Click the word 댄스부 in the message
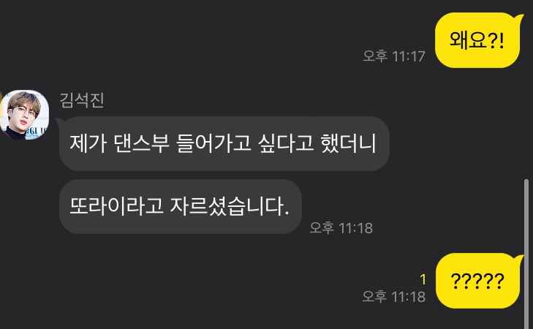 coord(141,143)
